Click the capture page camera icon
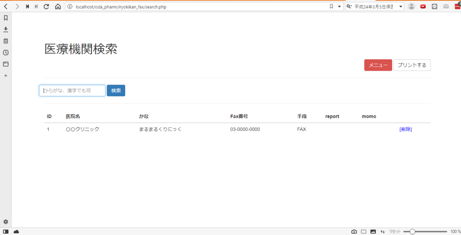The height and width of the screenshot is (235, 461). (354, 231)
